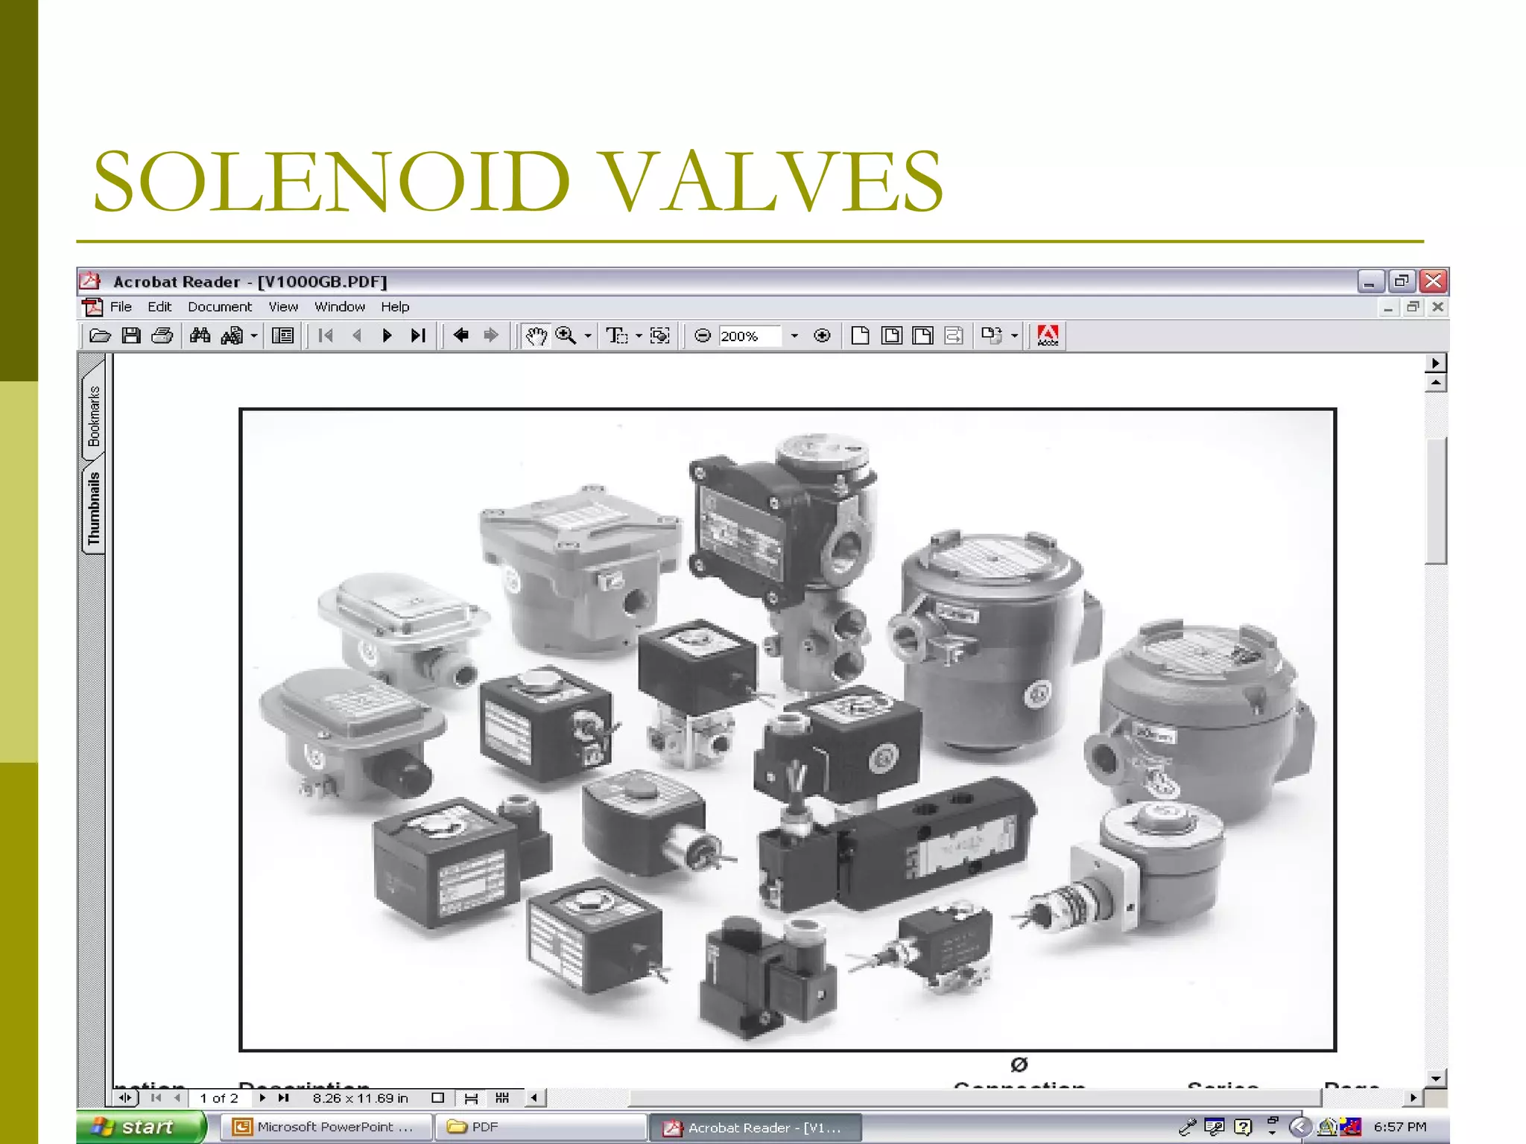The width and height of the screenshot is (1526, 1144).
Task: Click status bar next page button
Action: click(x=262, y=1098)
